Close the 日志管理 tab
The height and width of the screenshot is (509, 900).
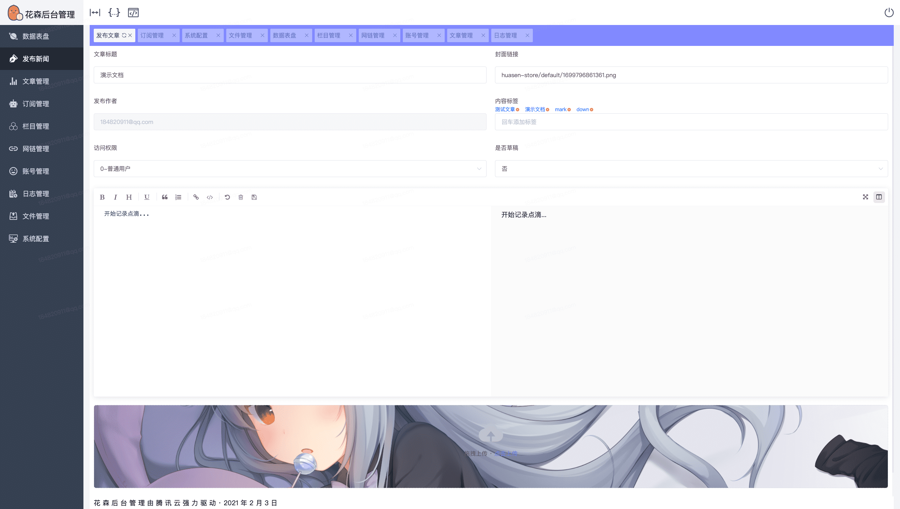point(527,35)
